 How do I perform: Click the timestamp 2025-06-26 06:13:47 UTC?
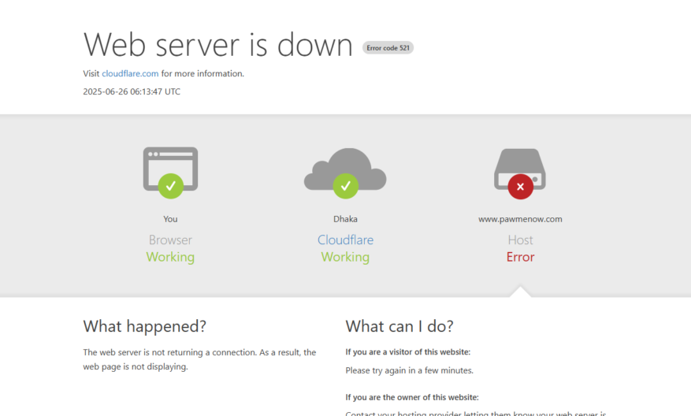click(132, 91)
